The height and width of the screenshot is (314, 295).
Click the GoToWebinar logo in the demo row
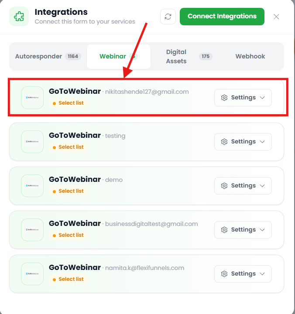32,186
